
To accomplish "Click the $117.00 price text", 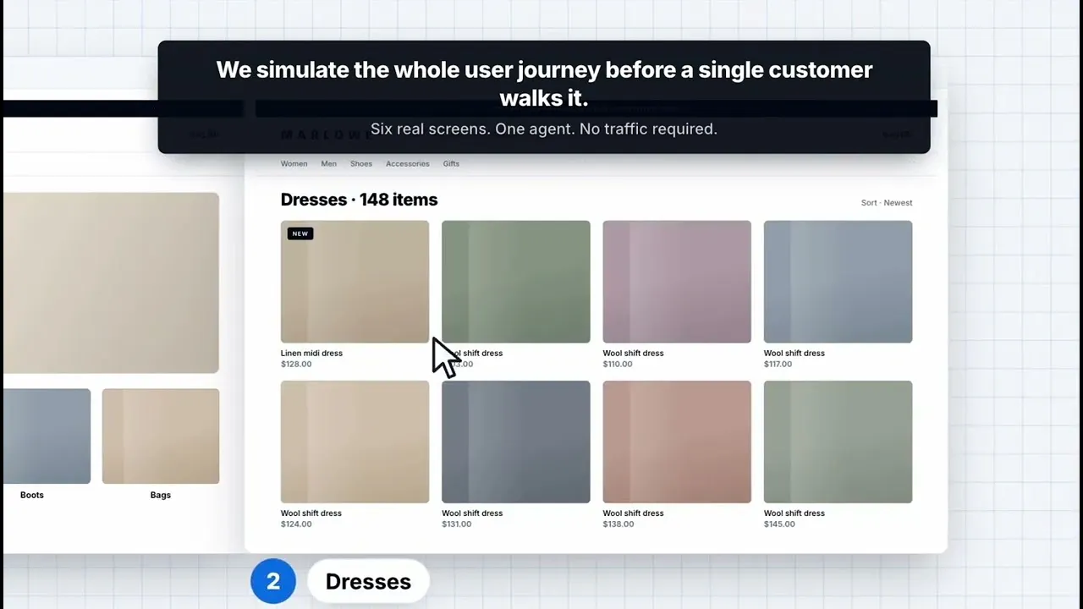I will (x=778, y=365).
